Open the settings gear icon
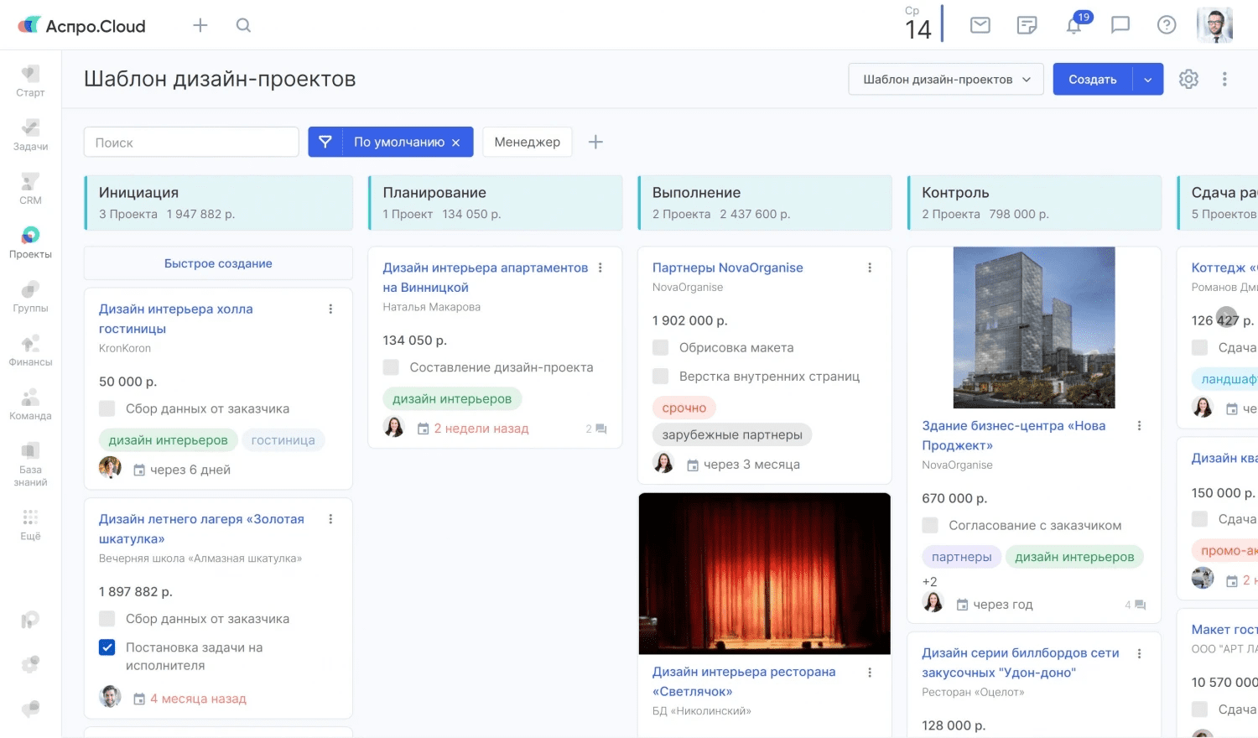Viewport: 1258px width, 738px height. (1188, 79)
